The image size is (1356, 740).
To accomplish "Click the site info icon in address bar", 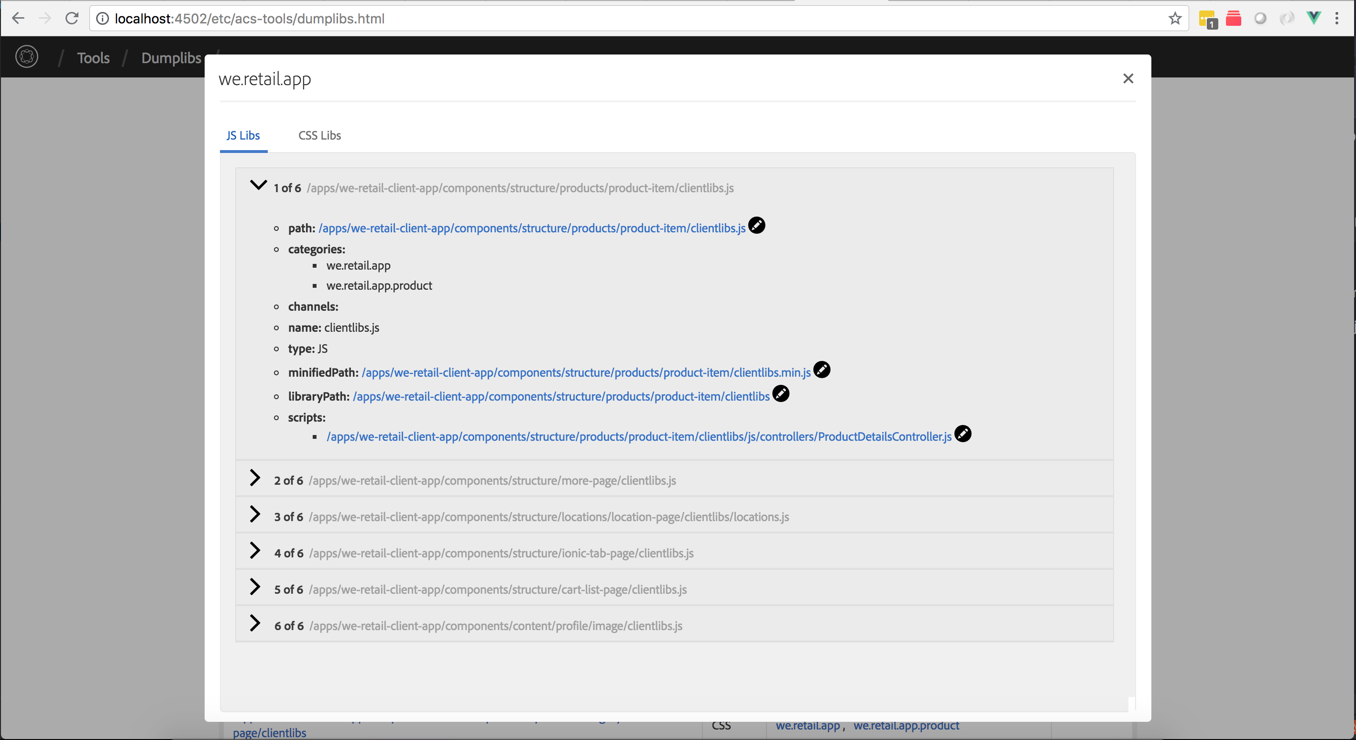I will coord(102,19).
